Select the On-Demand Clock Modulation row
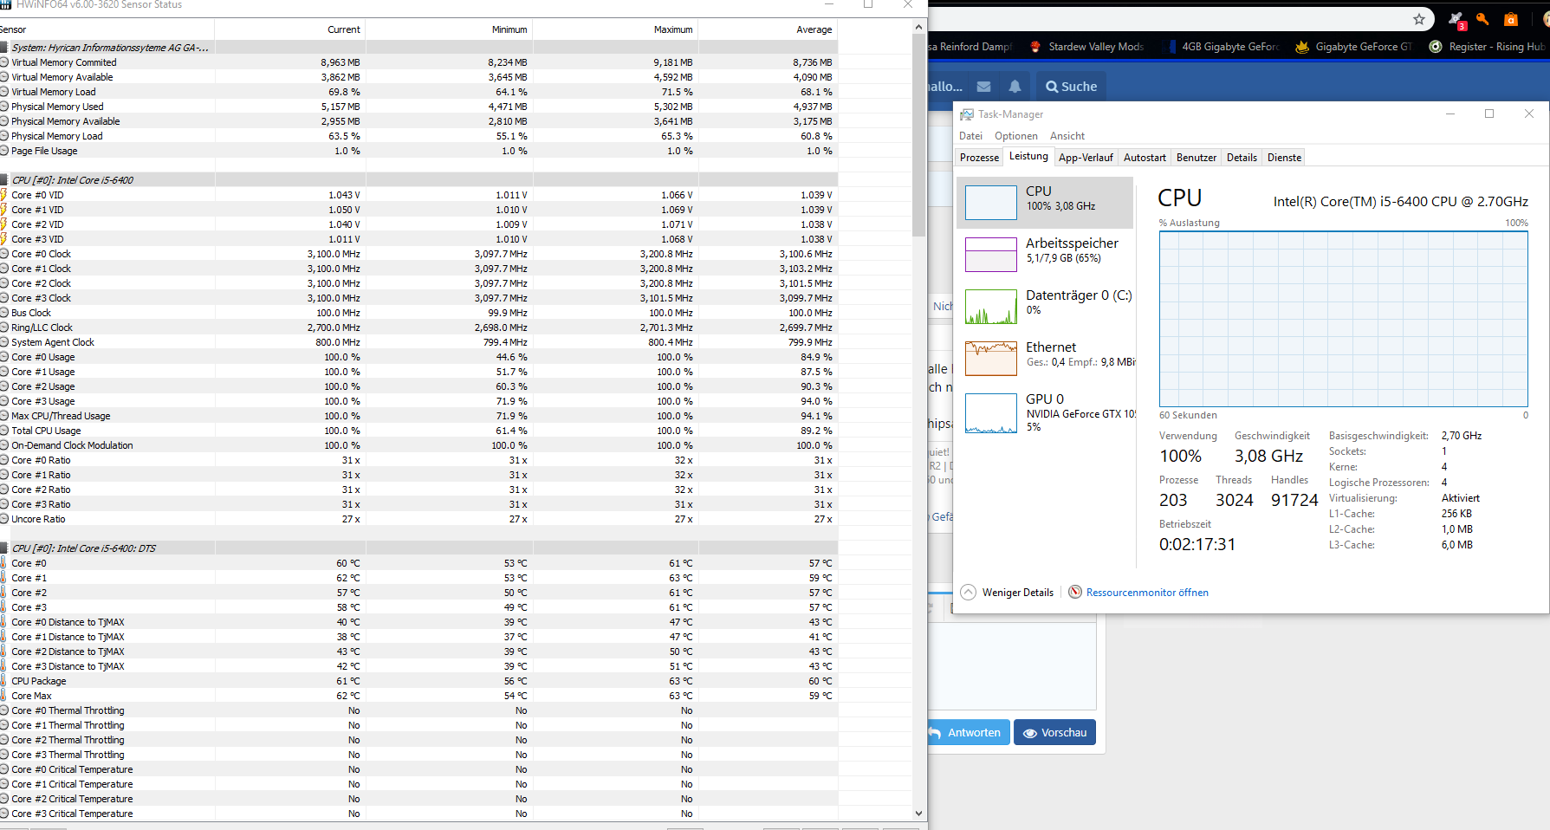The height and width of the screenshot is (830, 1550). coord(418,445)
